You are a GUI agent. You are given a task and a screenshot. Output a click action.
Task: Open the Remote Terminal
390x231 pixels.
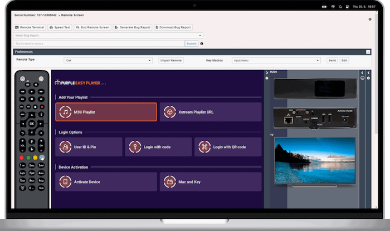click(x=30, y=27)
